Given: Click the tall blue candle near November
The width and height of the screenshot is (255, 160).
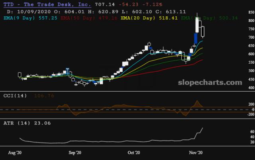Looking at the screenshot, I should (x=196, y=38).
